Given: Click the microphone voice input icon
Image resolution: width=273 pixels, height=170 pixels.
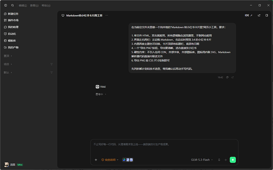Looking at the screenshot, I should coord(219,160).
